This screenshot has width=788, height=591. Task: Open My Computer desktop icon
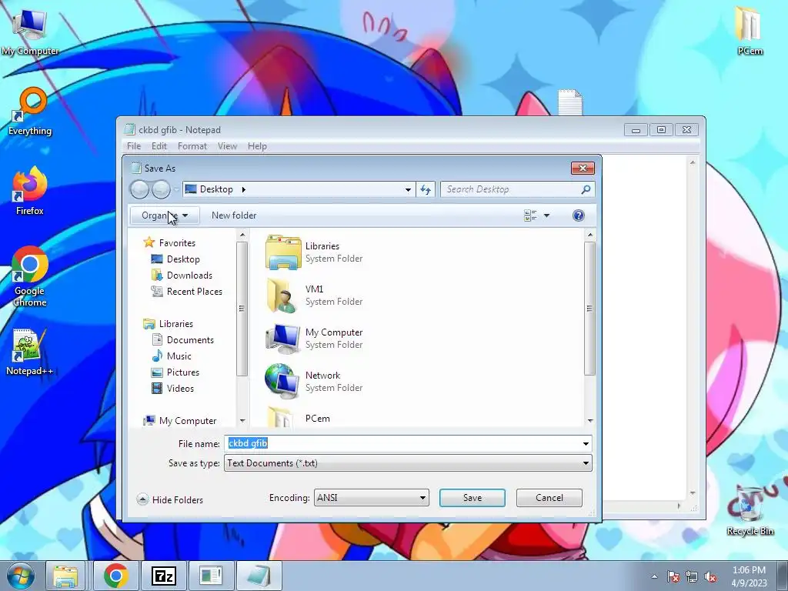30,31
